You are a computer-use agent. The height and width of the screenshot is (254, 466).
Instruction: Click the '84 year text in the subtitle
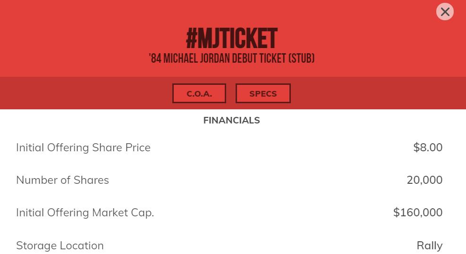pyautogui.click(x=155, y=58)
